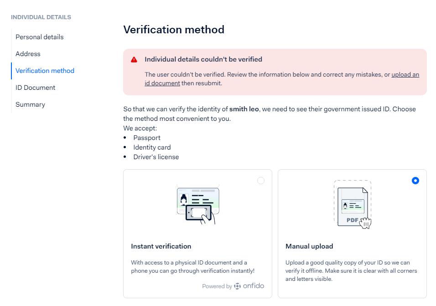Open the Summary step

pos(30,104)
